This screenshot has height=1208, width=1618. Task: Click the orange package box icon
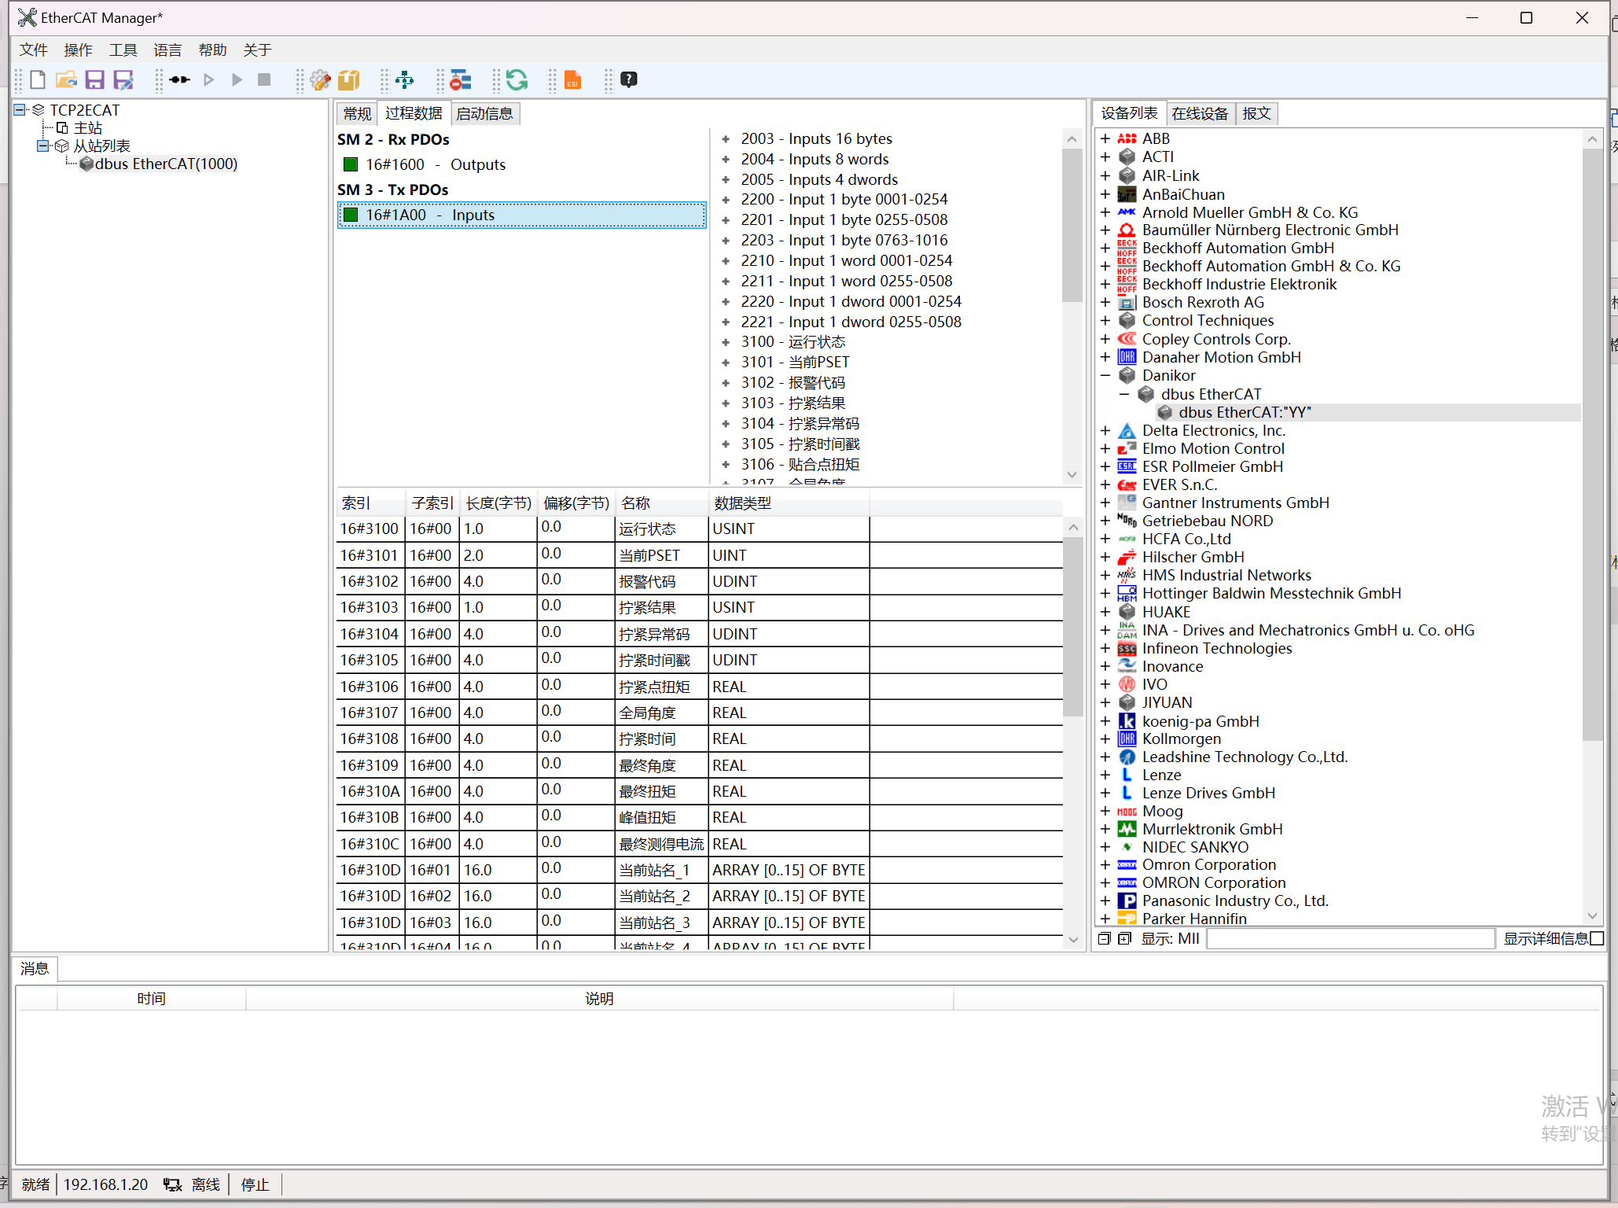click(x=348, y=79)
